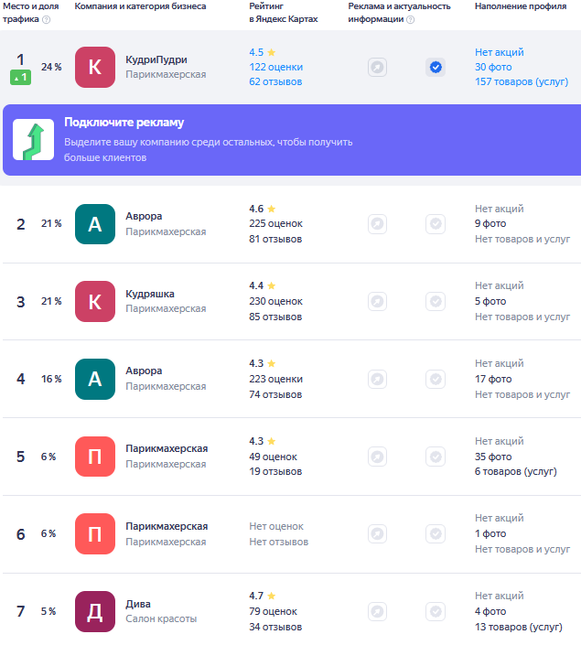Click '85 отзывов' text
The width and height of the screenshot is (581, 645).
tap(275, 317)
